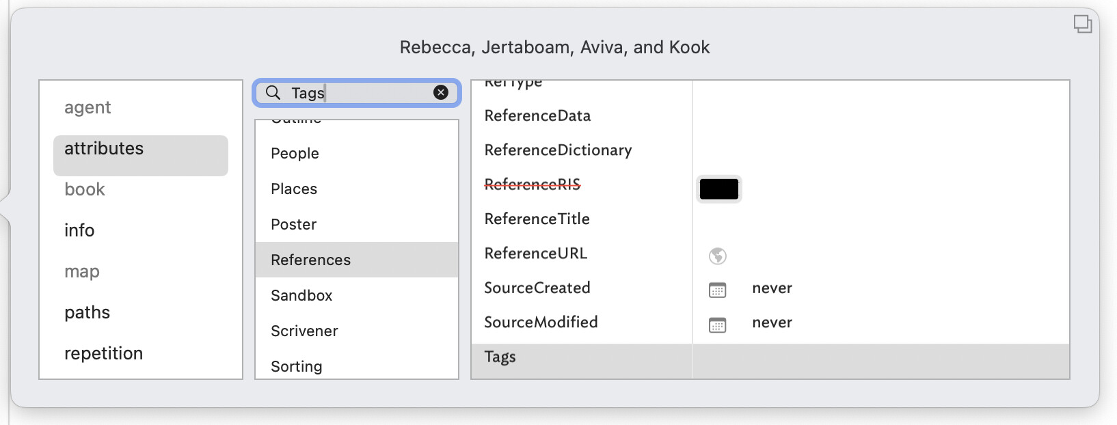Viewport: 1117px width, 425px height.
Task: Open SourceModified calendar date picker
Action: 717,325
